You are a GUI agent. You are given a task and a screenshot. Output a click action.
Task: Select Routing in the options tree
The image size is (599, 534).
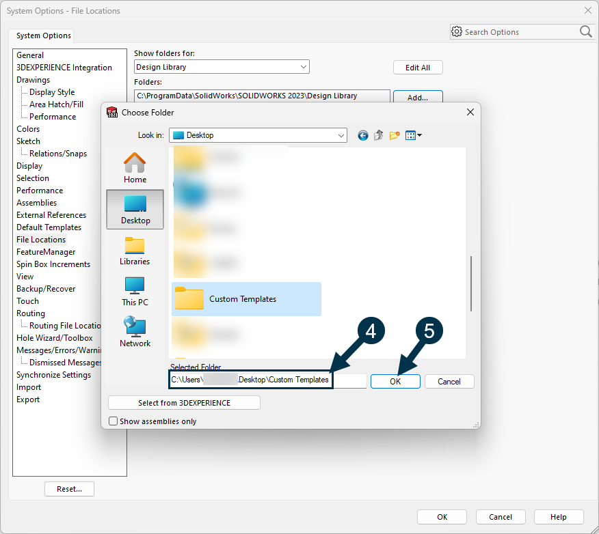pyautogui.click(x=31, y=313)
